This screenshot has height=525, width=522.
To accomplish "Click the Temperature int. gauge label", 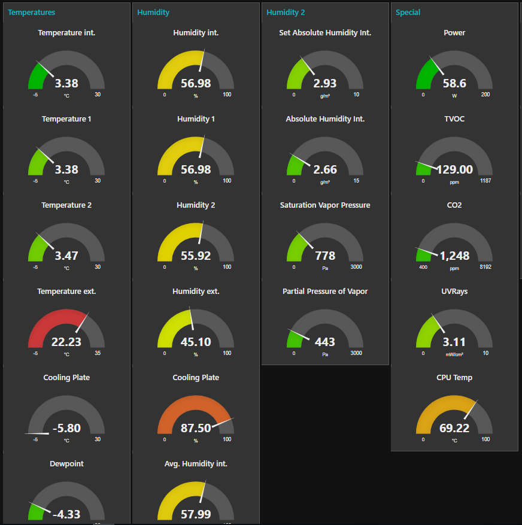I will tap(66, 33).
